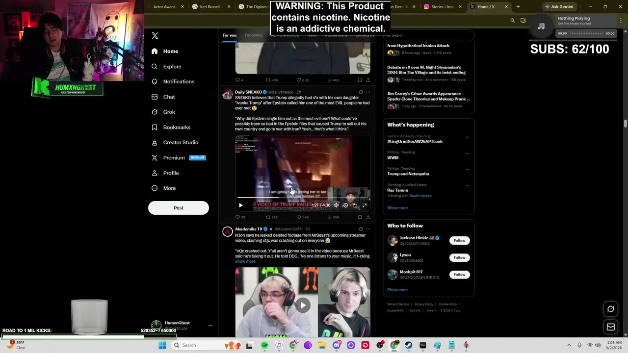Show more under What's happening
The height and width of the screenshot is (353, 628).
point(397,208)
